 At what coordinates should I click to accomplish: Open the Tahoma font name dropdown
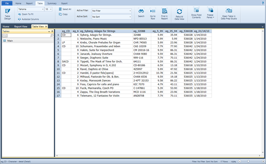coord(42,9)
